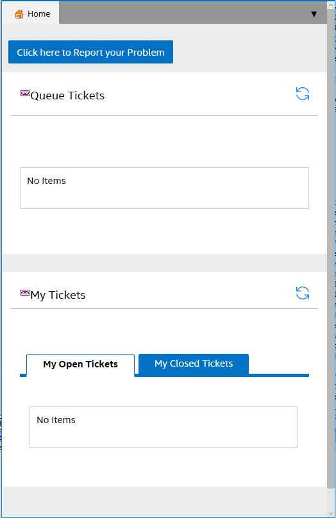This screenshot has height=518, width=336.
Task: Click the scrollbar track below the thumb
Action: pyautogui.click(x=331, y=499)
